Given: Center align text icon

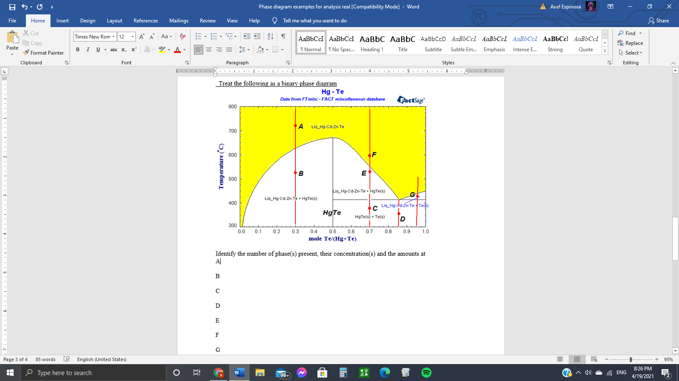Looking at the screenshot, I should coord(209,50).
